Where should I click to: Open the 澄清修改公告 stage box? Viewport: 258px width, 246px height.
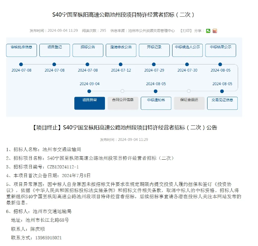(x=121, y=49)
